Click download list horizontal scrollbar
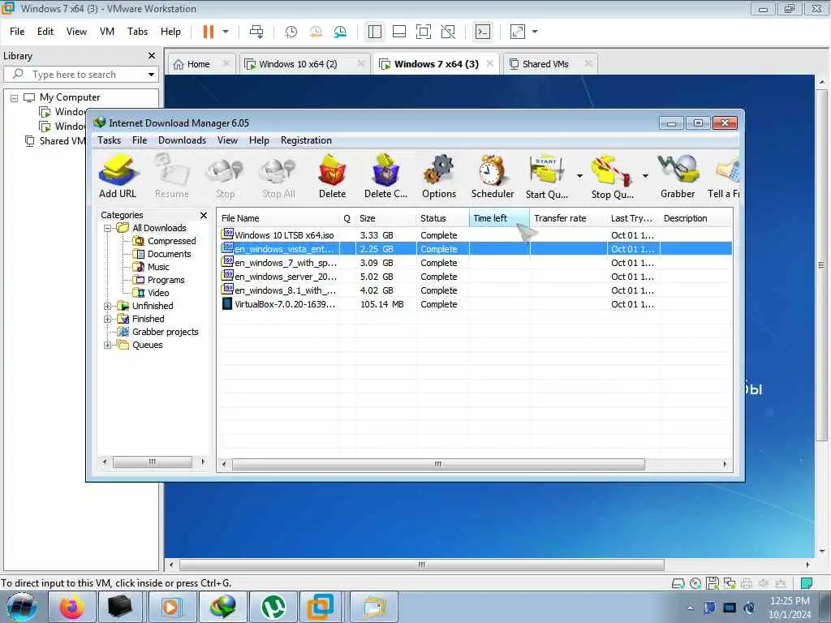Screen dimensions: 831x623 click(x=438, y=465)
